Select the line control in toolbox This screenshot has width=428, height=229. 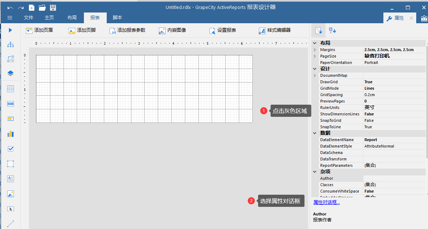10,224
